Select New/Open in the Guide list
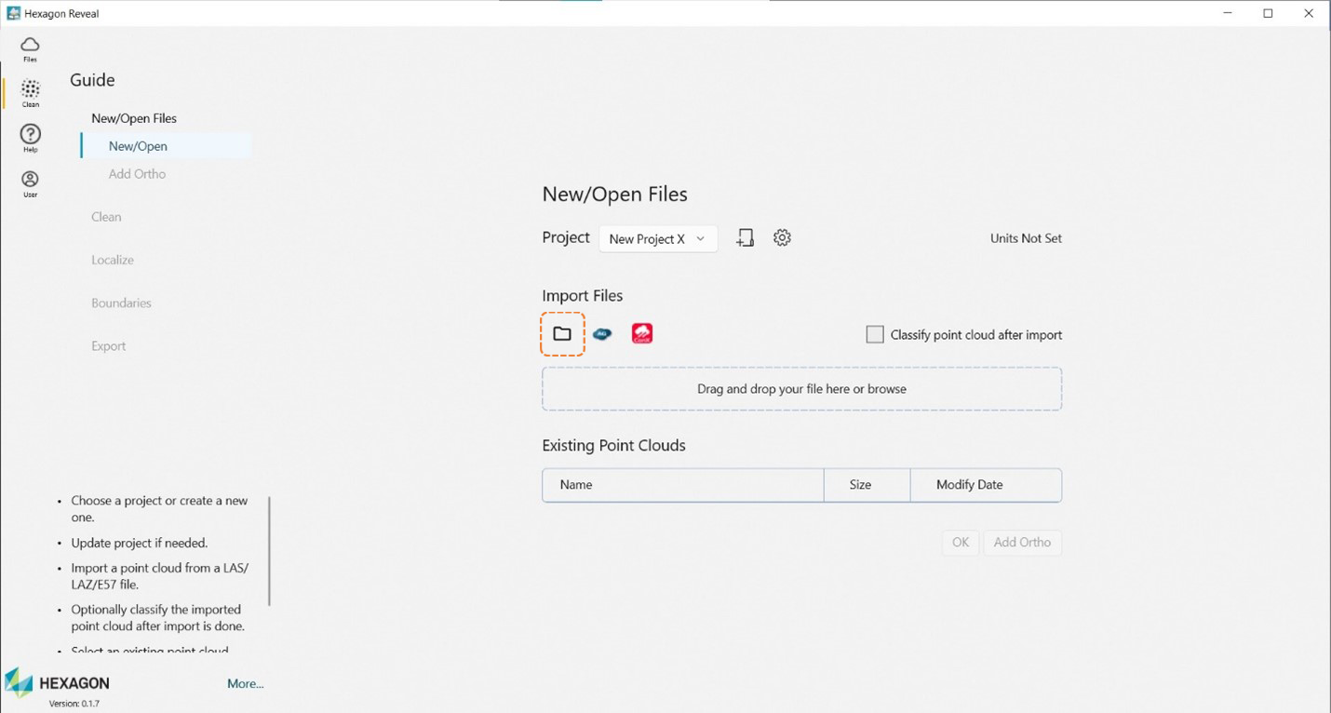The height and width of the screenshot is (713, 1331). point(138,146)
